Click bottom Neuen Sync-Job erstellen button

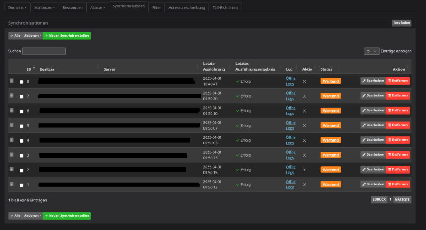[67, 215]
